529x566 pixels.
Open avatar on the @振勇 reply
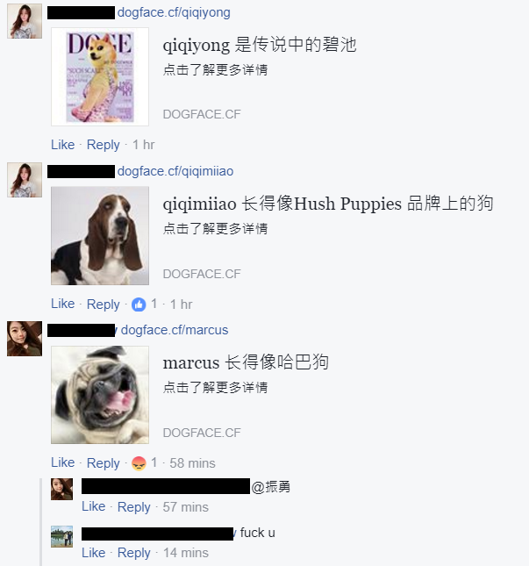pyautogui.click(x=61, y=489)
